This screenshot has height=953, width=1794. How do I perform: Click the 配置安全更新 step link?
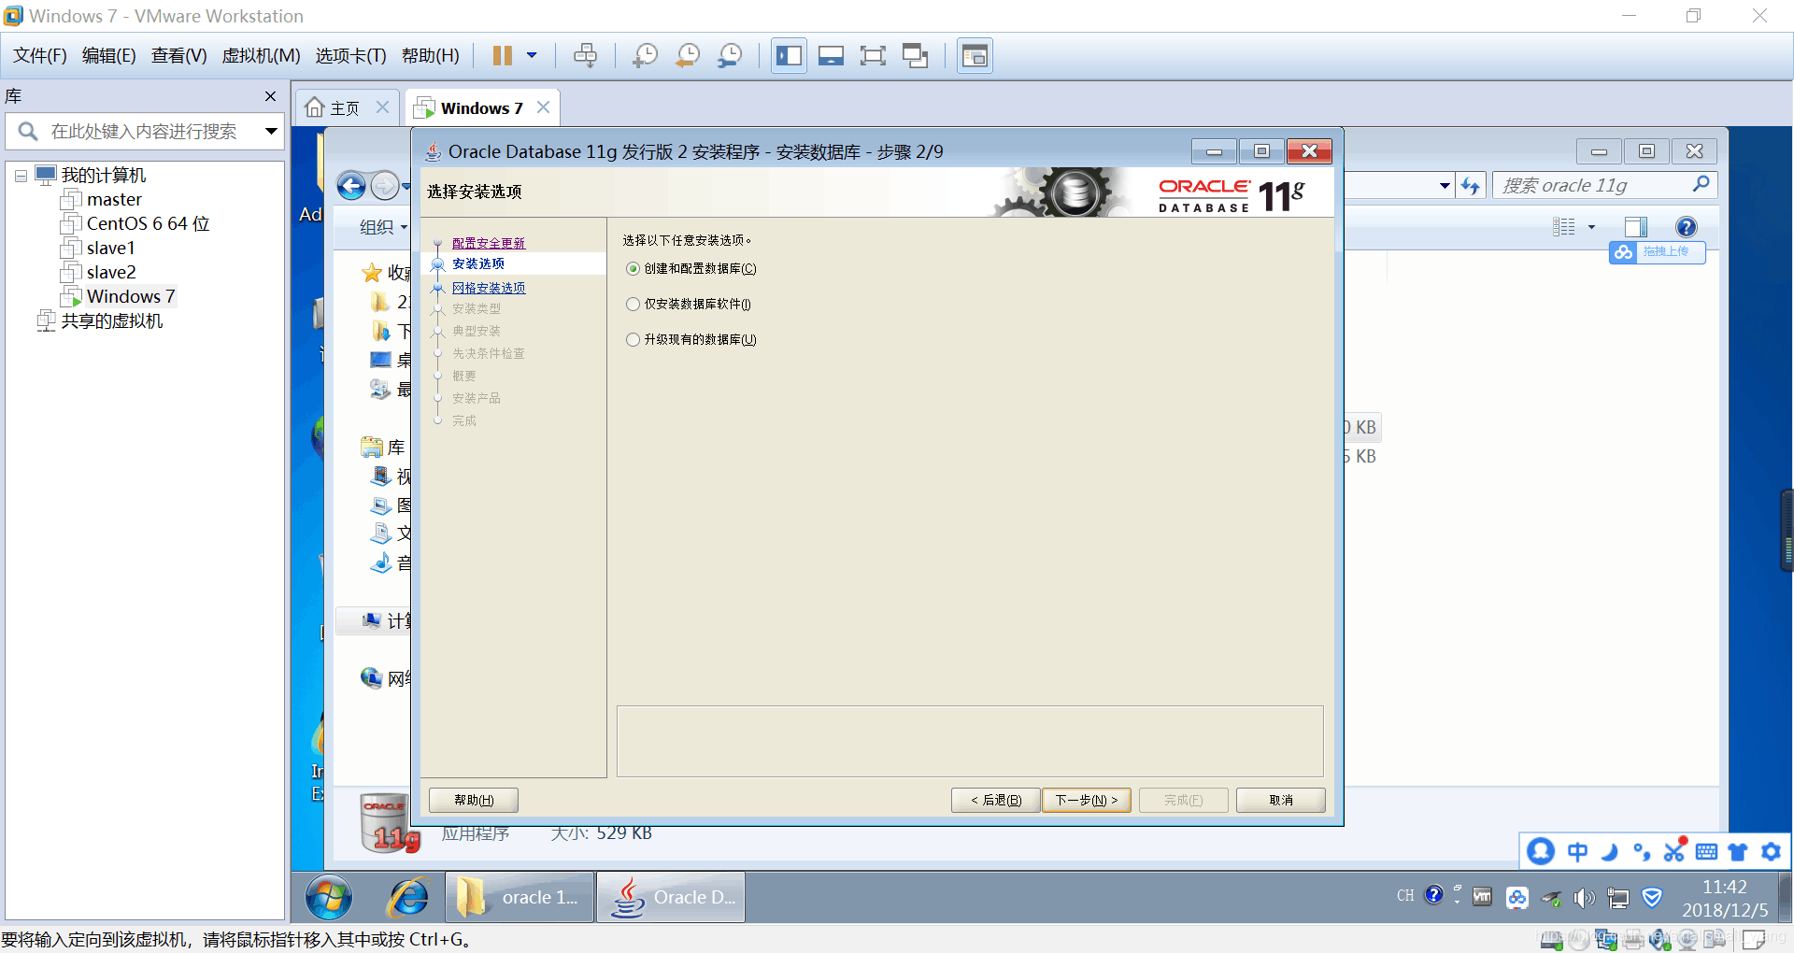click(x=489, y=243)
